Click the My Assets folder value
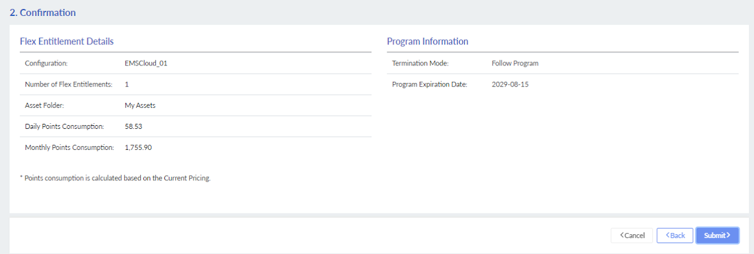754x254 pixels. click(140, 105)
